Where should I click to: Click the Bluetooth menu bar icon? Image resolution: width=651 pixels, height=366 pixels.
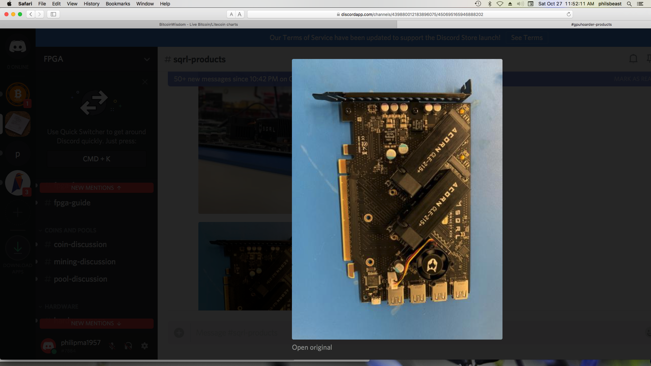pyautogui.click(x=489, y=4)
